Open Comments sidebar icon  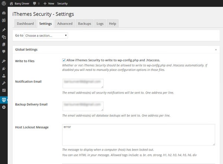click(x=4, y=52)
